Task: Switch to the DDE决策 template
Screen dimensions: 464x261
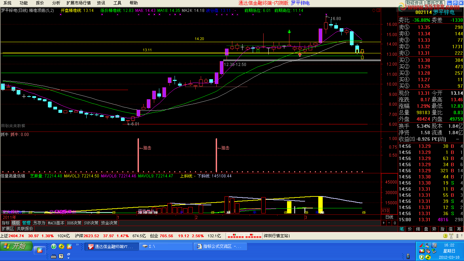Action: click(74, 223)
